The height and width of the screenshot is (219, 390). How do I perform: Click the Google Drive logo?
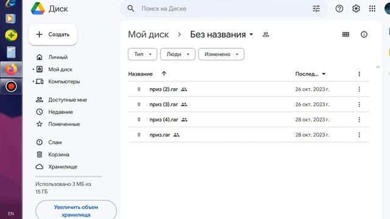(x=38, y=9)
